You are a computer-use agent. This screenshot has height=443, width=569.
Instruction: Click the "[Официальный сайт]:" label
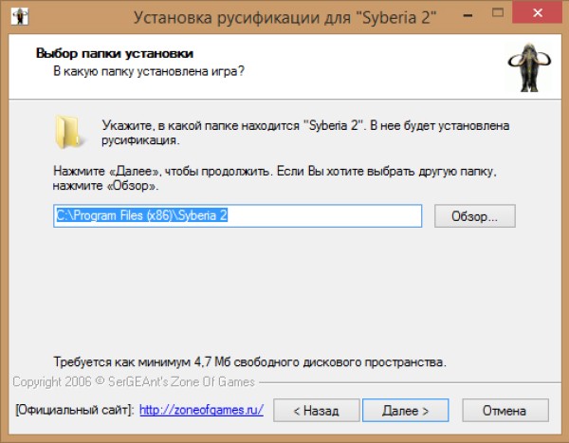click(75, 410)
